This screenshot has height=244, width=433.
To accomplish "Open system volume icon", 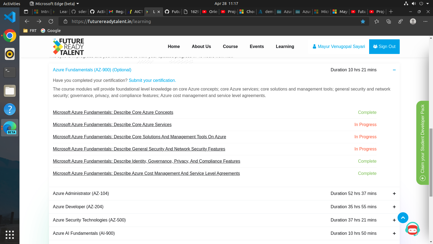I will (x=414, y=4).
